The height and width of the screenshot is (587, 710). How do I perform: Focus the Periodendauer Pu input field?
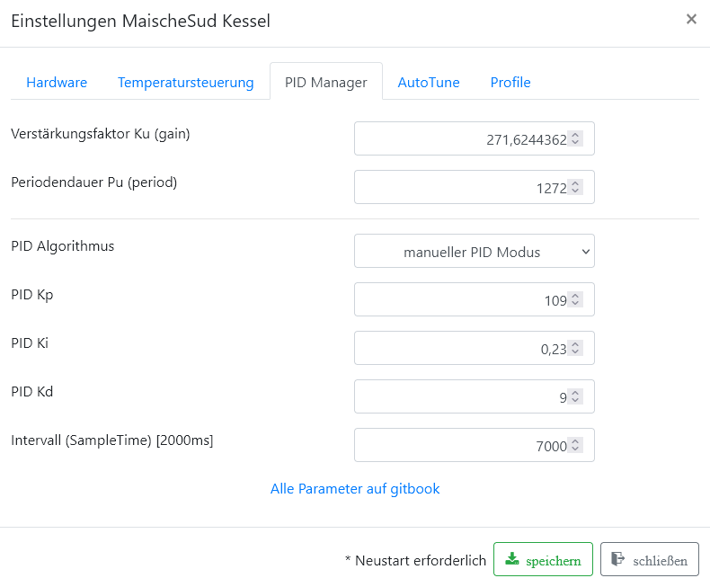(458, 188)
